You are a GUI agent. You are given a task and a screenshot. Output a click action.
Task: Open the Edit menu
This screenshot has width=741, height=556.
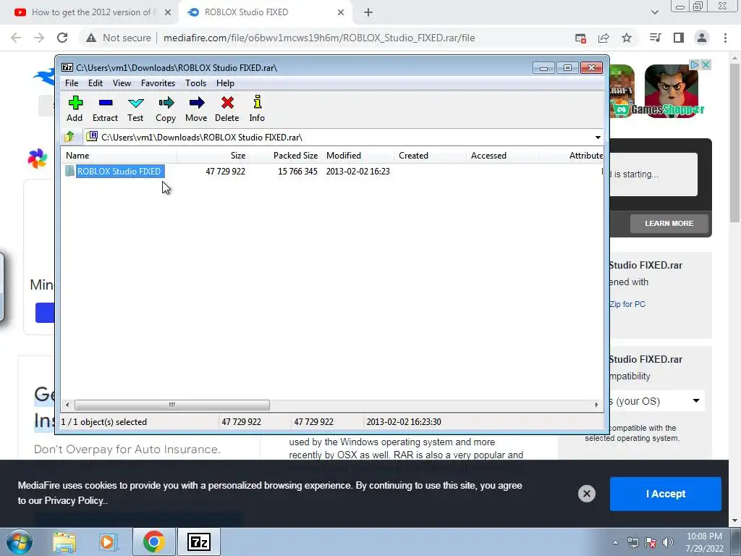click(x=96, y=83)
